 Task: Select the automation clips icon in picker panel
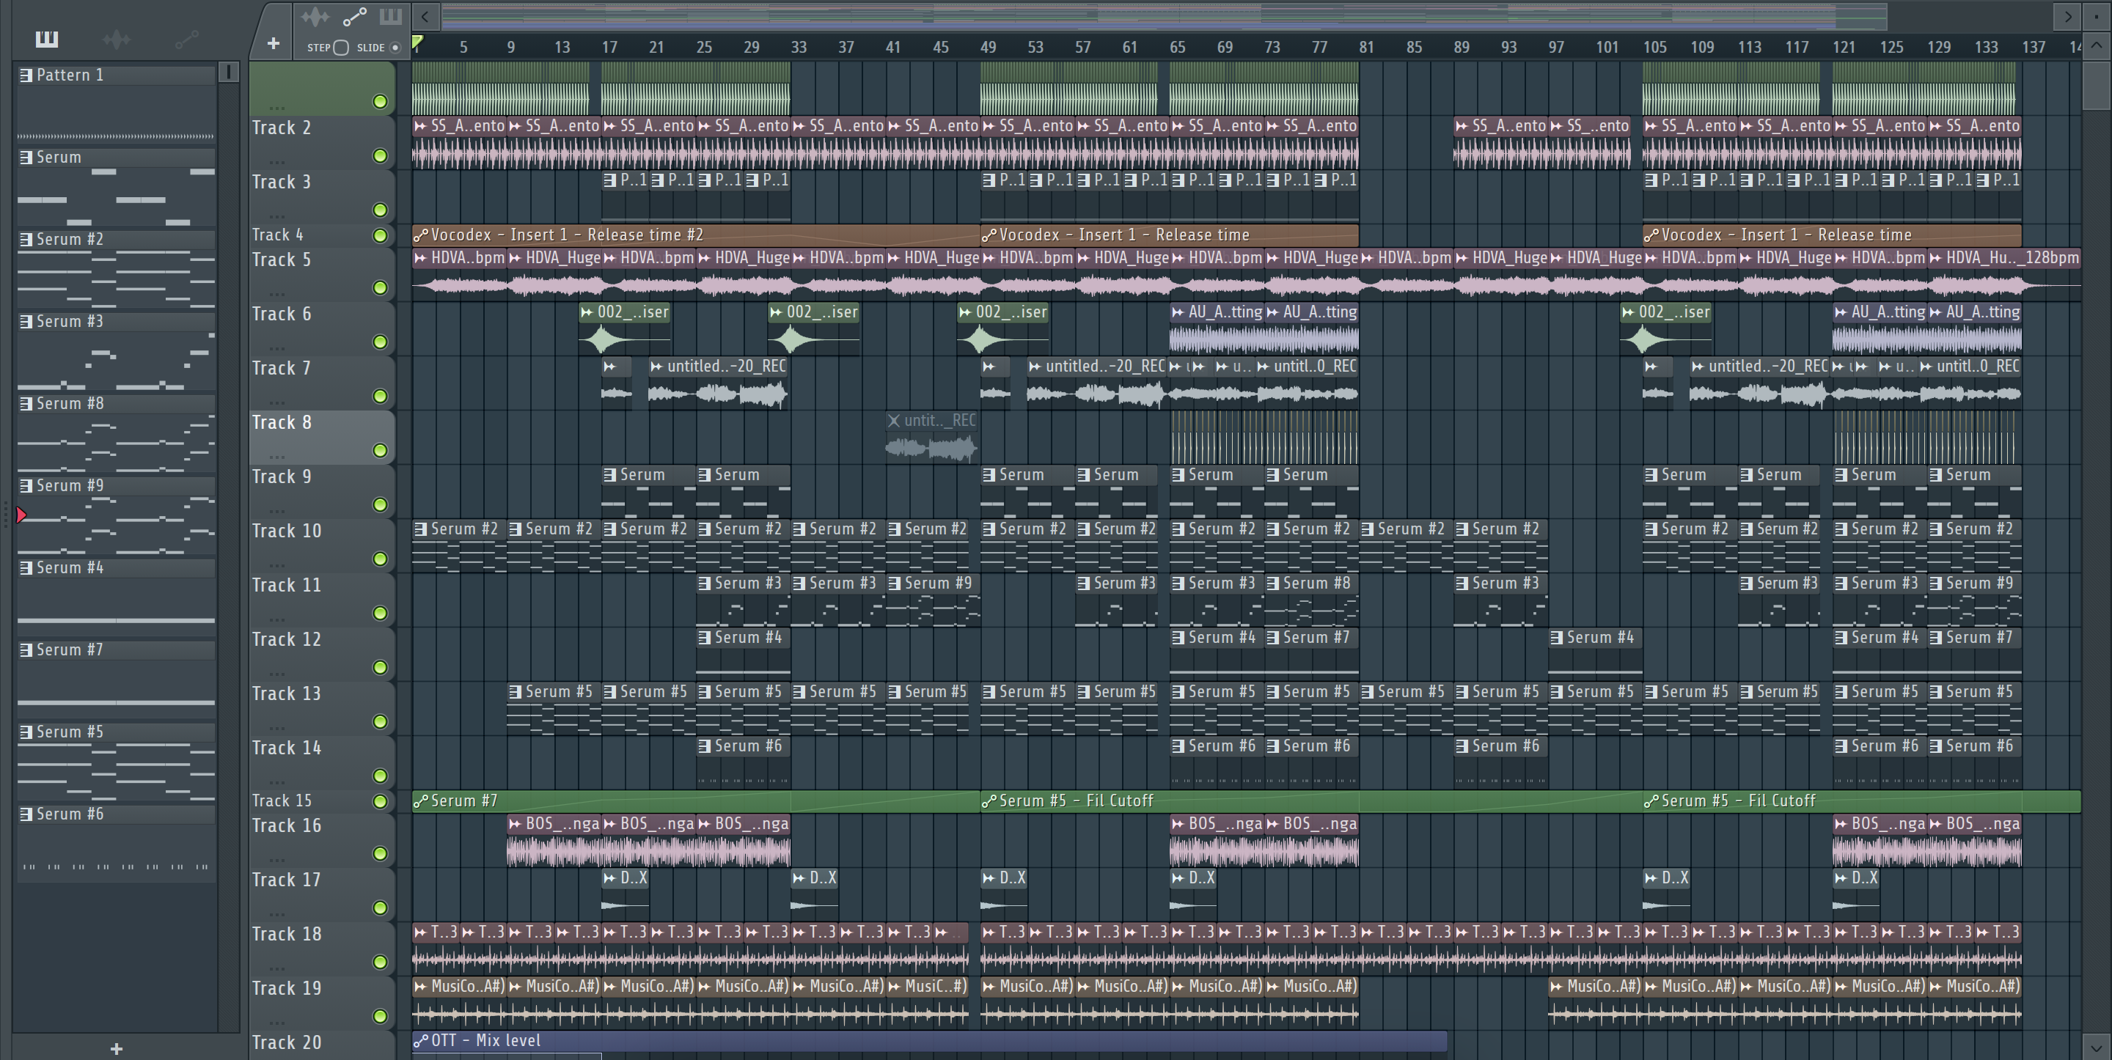click(x=186, y=39)
